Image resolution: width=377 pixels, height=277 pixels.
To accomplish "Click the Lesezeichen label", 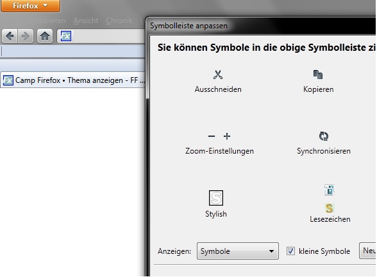I will coord(330,219).
